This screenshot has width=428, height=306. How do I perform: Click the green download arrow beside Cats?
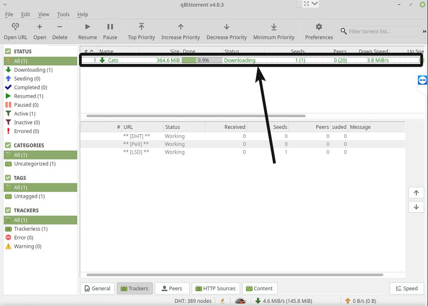(102, 60)
